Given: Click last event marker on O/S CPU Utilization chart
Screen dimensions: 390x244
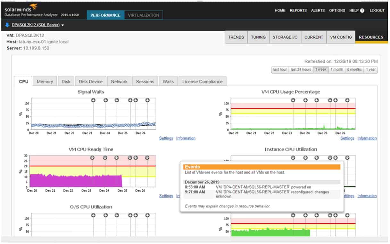Looking at the screenshot, I should [x=147, y=215].
